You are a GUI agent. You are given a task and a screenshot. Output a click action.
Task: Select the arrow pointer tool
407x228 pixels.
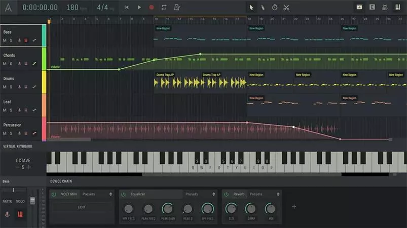click(x=251, y=8)
